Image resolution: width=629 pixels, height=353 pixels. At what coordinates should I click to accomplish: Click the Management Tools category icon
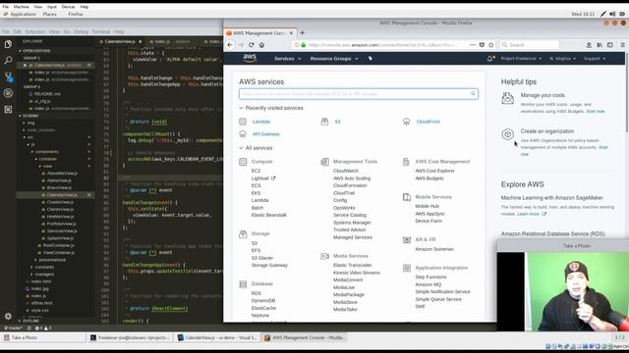coord(324,162)
